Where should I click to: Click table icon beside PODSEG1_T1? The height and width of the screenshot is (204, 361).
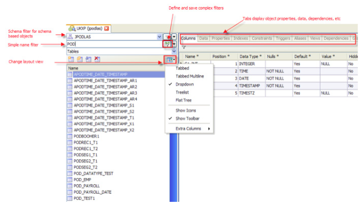click(x=69, y=155)
